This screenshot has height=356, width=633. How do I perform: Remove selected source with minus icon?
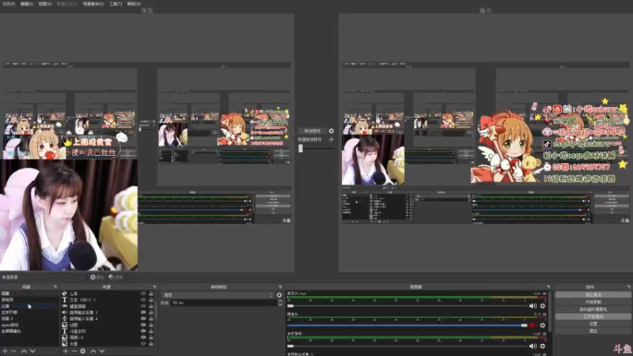74,351
